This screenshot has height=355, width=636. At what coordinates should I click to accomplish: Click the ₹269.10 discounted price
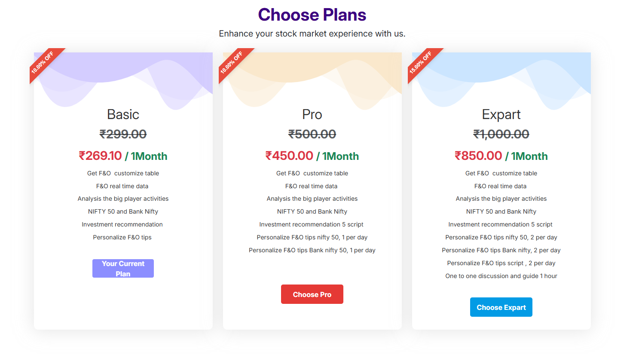100,156
